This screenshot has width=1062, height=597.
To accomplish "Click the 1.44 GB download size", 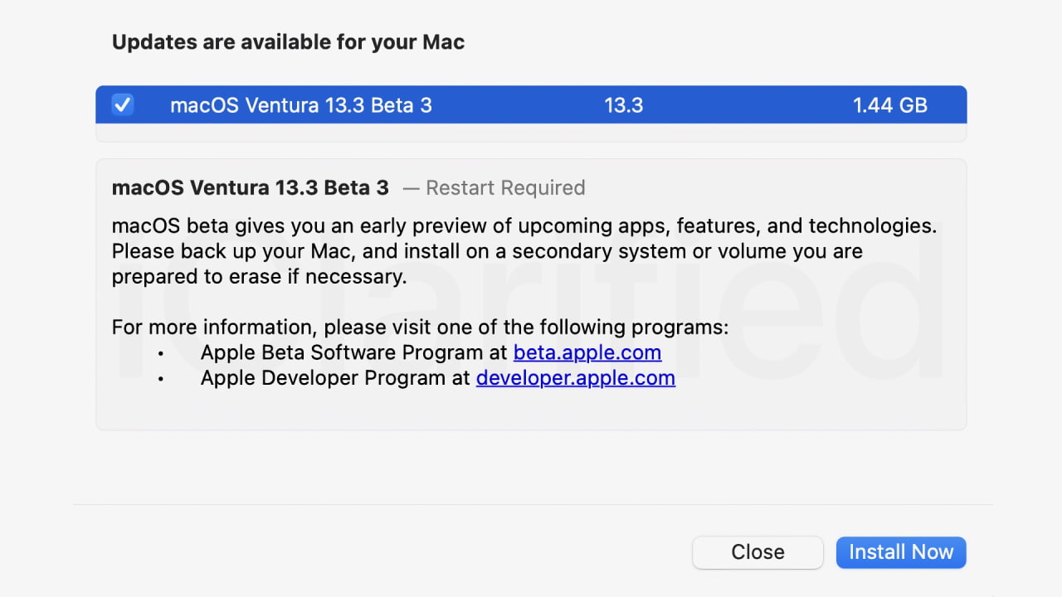I will coord(889,105).
